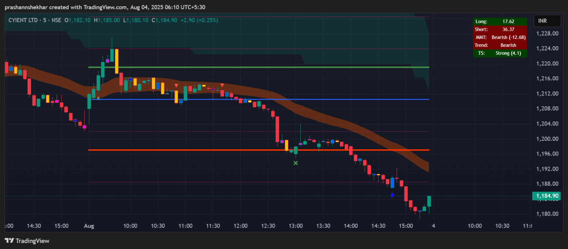Select the red horizontal level line
This screenshot has width=568, height=249.
222,150
